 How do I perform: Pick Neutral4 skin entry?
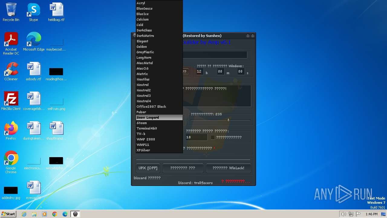click(159, 101)
